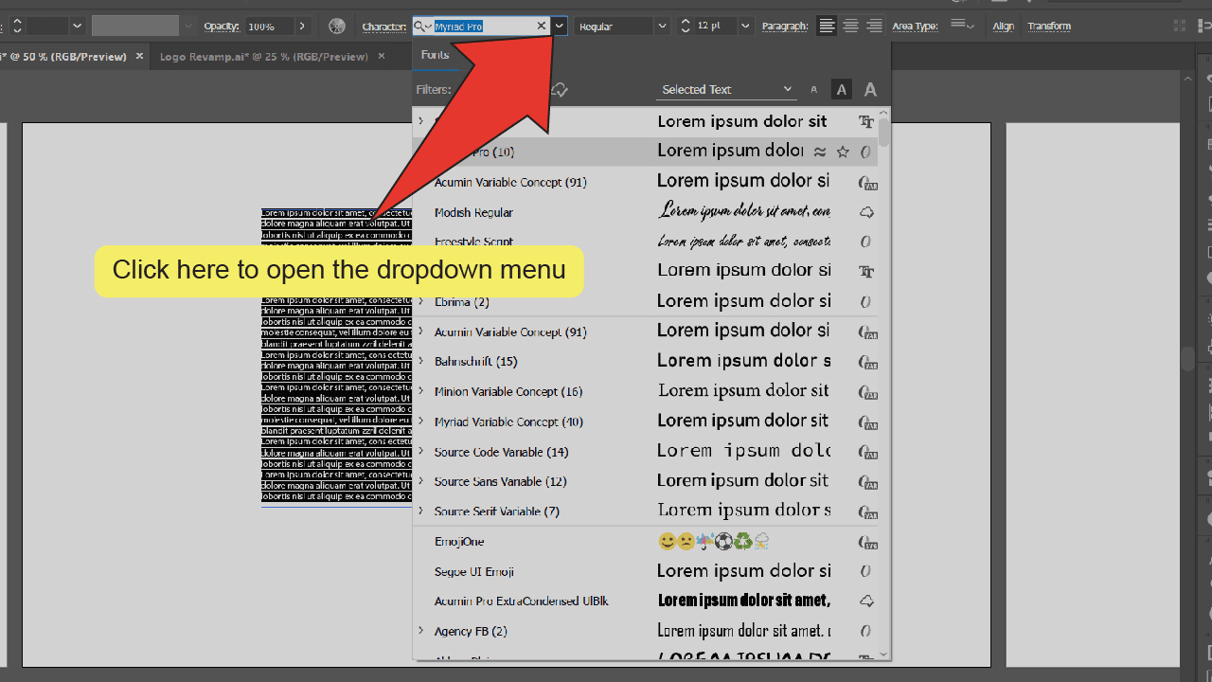Open the Fonts tab in font panel
The image size is (1212, 682).
[436, 55]
